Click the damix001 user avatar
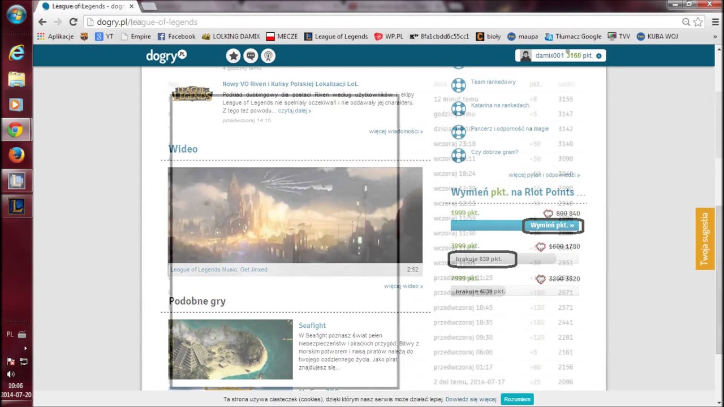This screenshot has height=407, width=724. coord(525,55)
